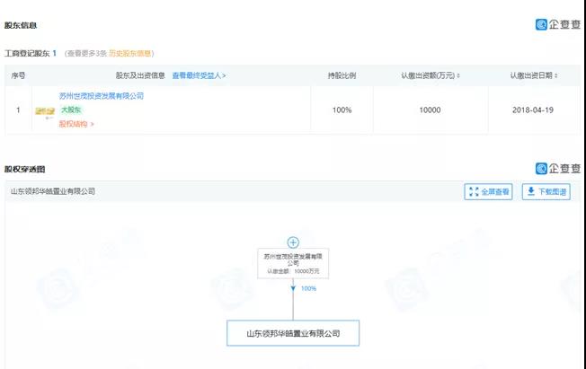Click the 全屏查看 button
The height and width of the screenshot is (369, 586).
pyautogui.click(x=488, y=191)
